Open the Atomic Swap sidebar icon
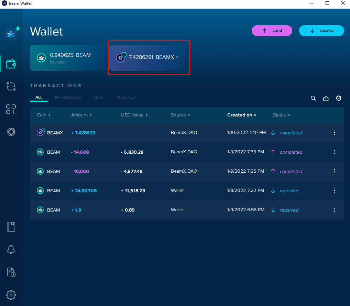This screenshot has width=350, height=306. 11,86
